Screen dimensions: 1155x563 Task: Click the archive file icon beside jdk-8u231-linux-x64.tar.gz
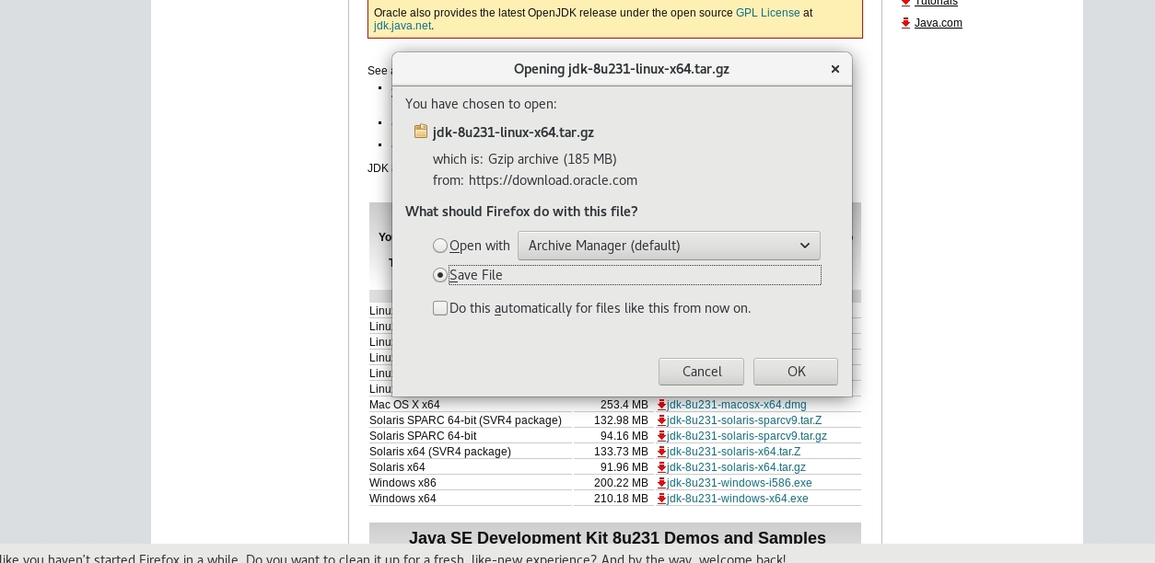[x=421, y=132]
